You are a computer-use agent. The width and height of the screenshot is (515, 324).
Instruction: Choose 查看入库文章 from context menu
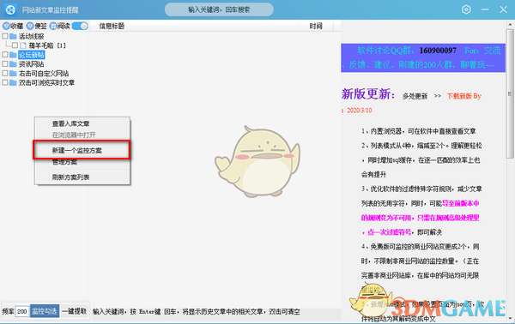pyautogui.click(x=70, y=123)
